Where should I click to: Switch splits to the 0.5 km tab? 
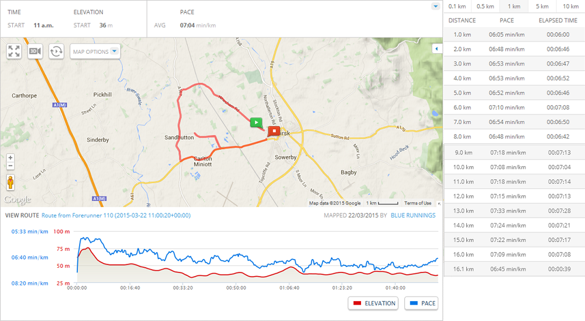coord(486,6)
